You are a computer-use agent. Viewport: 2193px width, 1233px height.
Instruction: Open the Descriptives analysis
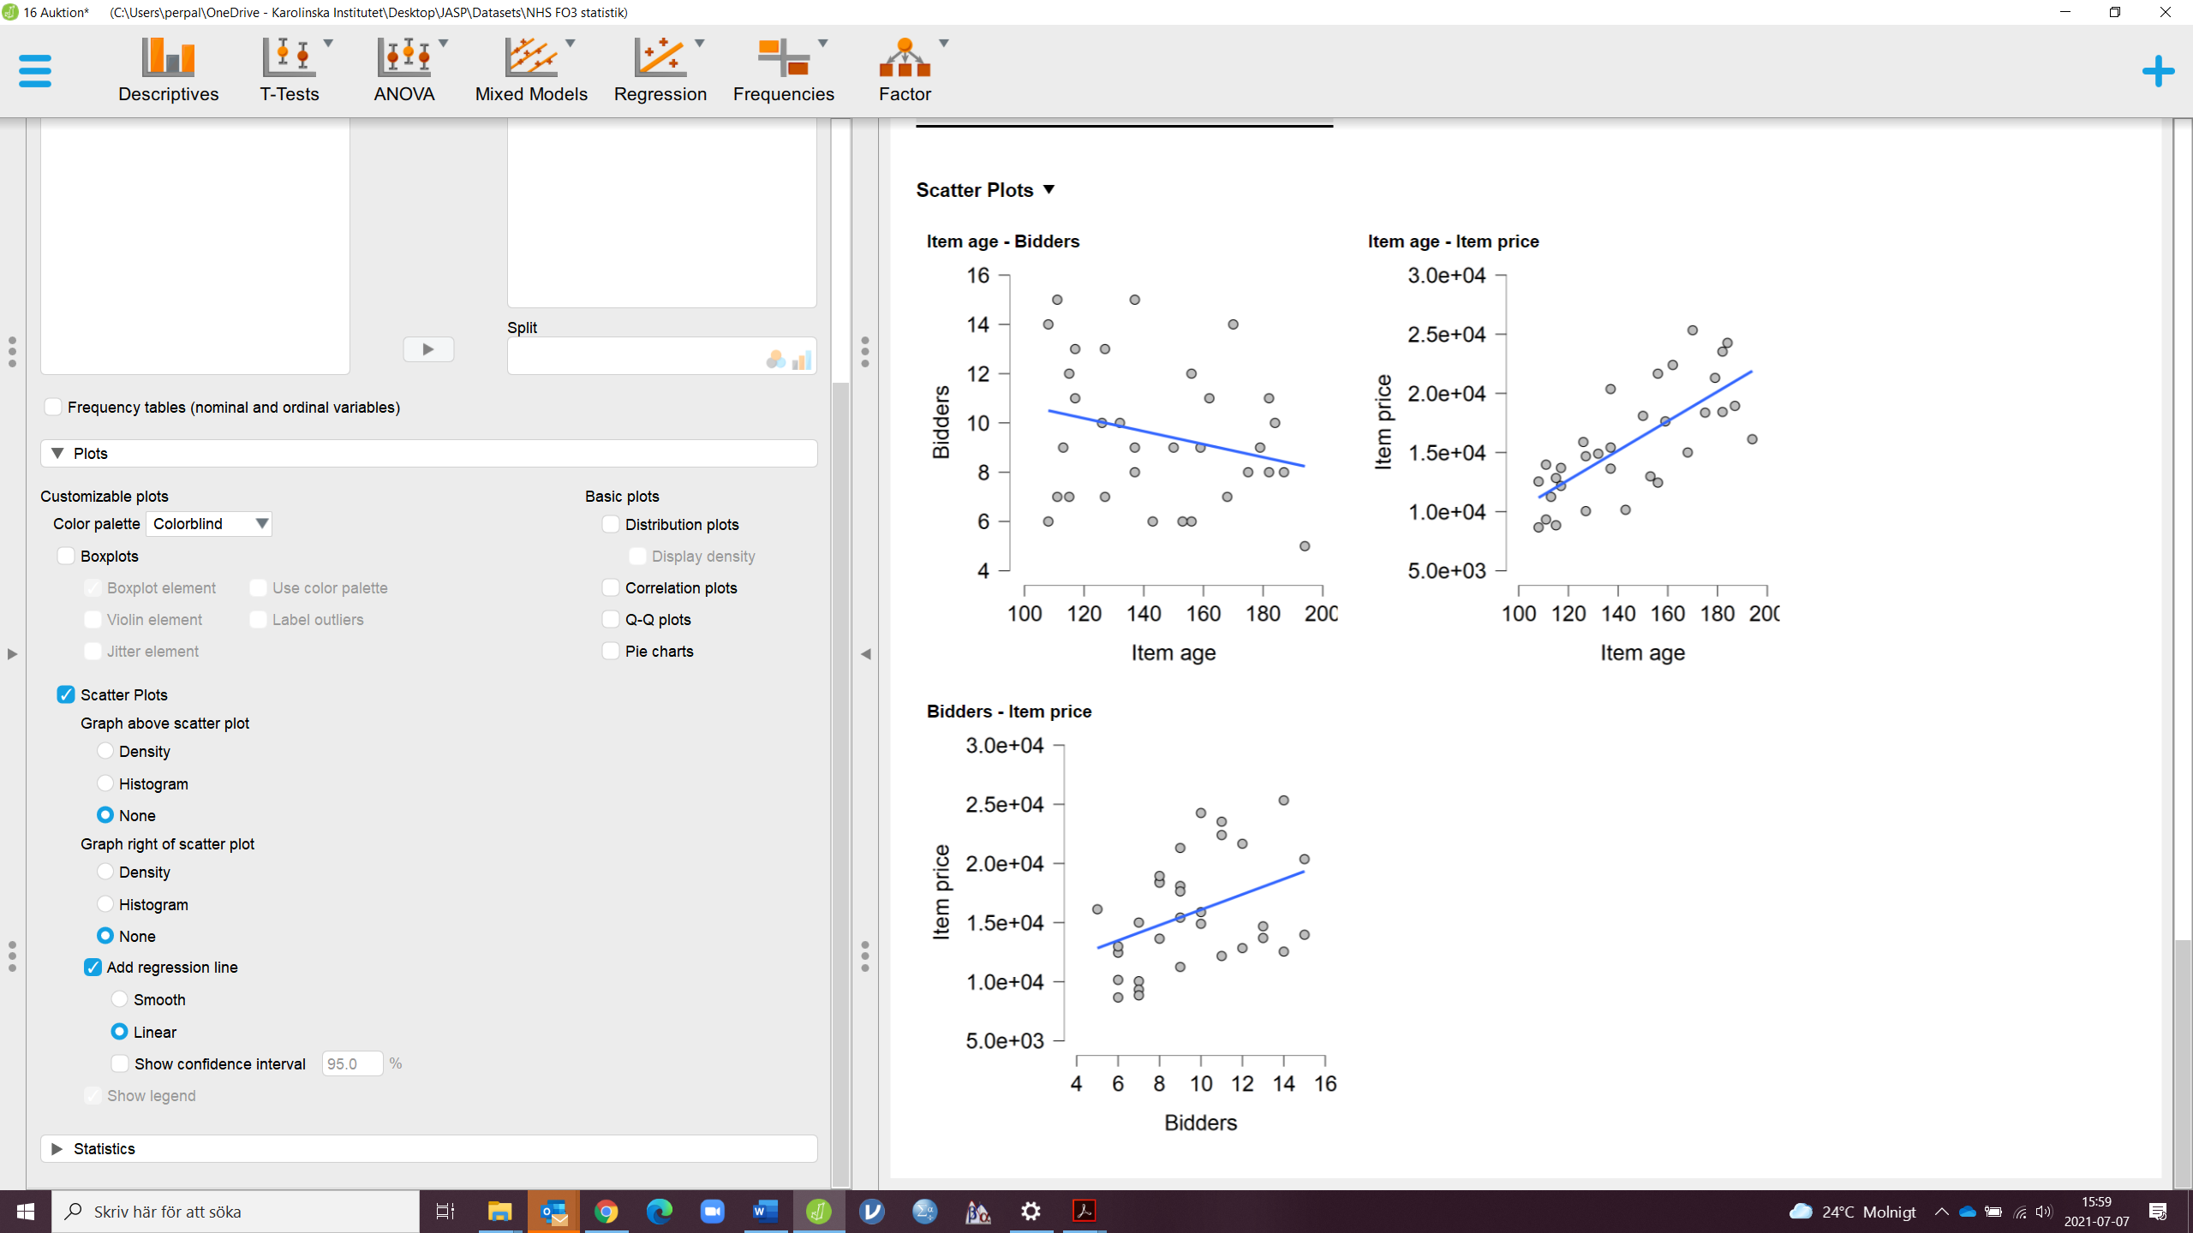(168, 68)
